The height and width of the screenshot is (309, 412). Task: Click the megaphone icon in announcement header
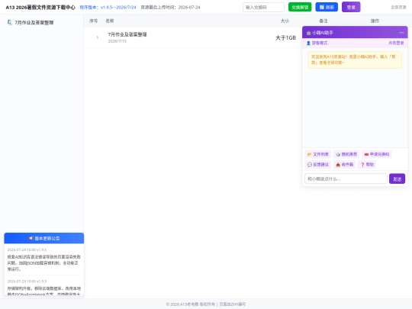click(x=31, y=238)
